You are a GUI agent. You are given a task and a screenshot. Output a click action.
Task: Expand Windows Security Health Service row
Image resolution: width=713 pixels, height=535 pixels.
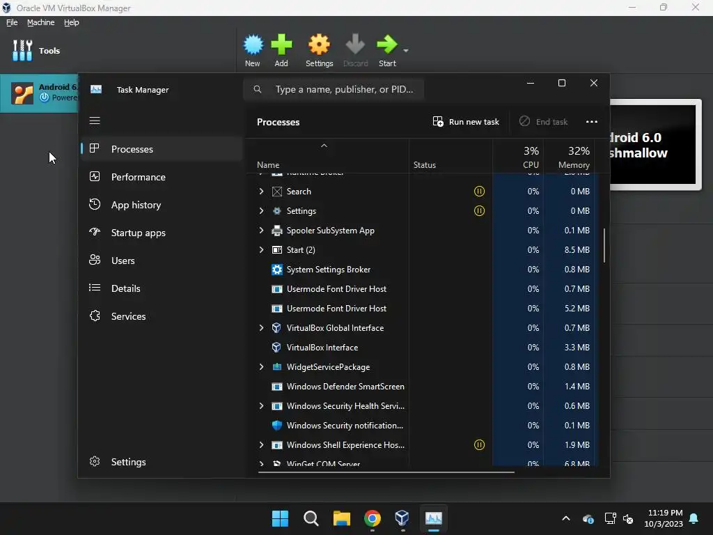(x=262, y=406)
